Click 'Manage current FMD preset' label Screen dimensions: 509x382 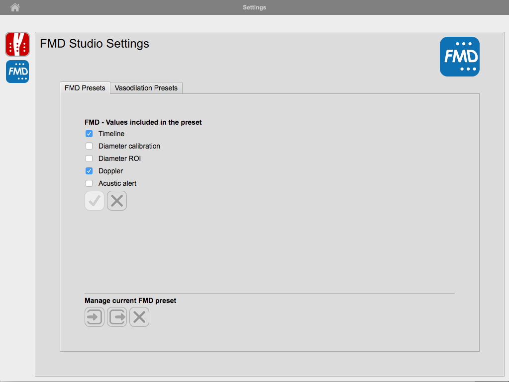130,301
